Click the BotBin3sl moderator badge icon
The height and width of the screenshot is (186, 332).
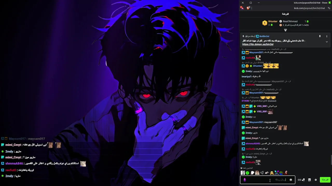[257, 36]
